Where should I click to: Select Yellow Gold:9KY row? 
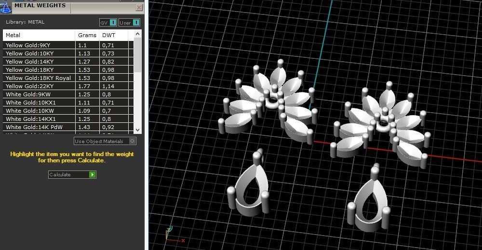[x=68, y=45]
